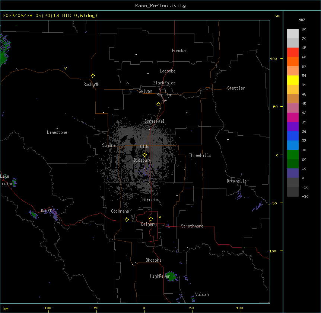Click the purple radar echo next to Banff
This screenshot has width=321, height=313.
click(55, 214)
